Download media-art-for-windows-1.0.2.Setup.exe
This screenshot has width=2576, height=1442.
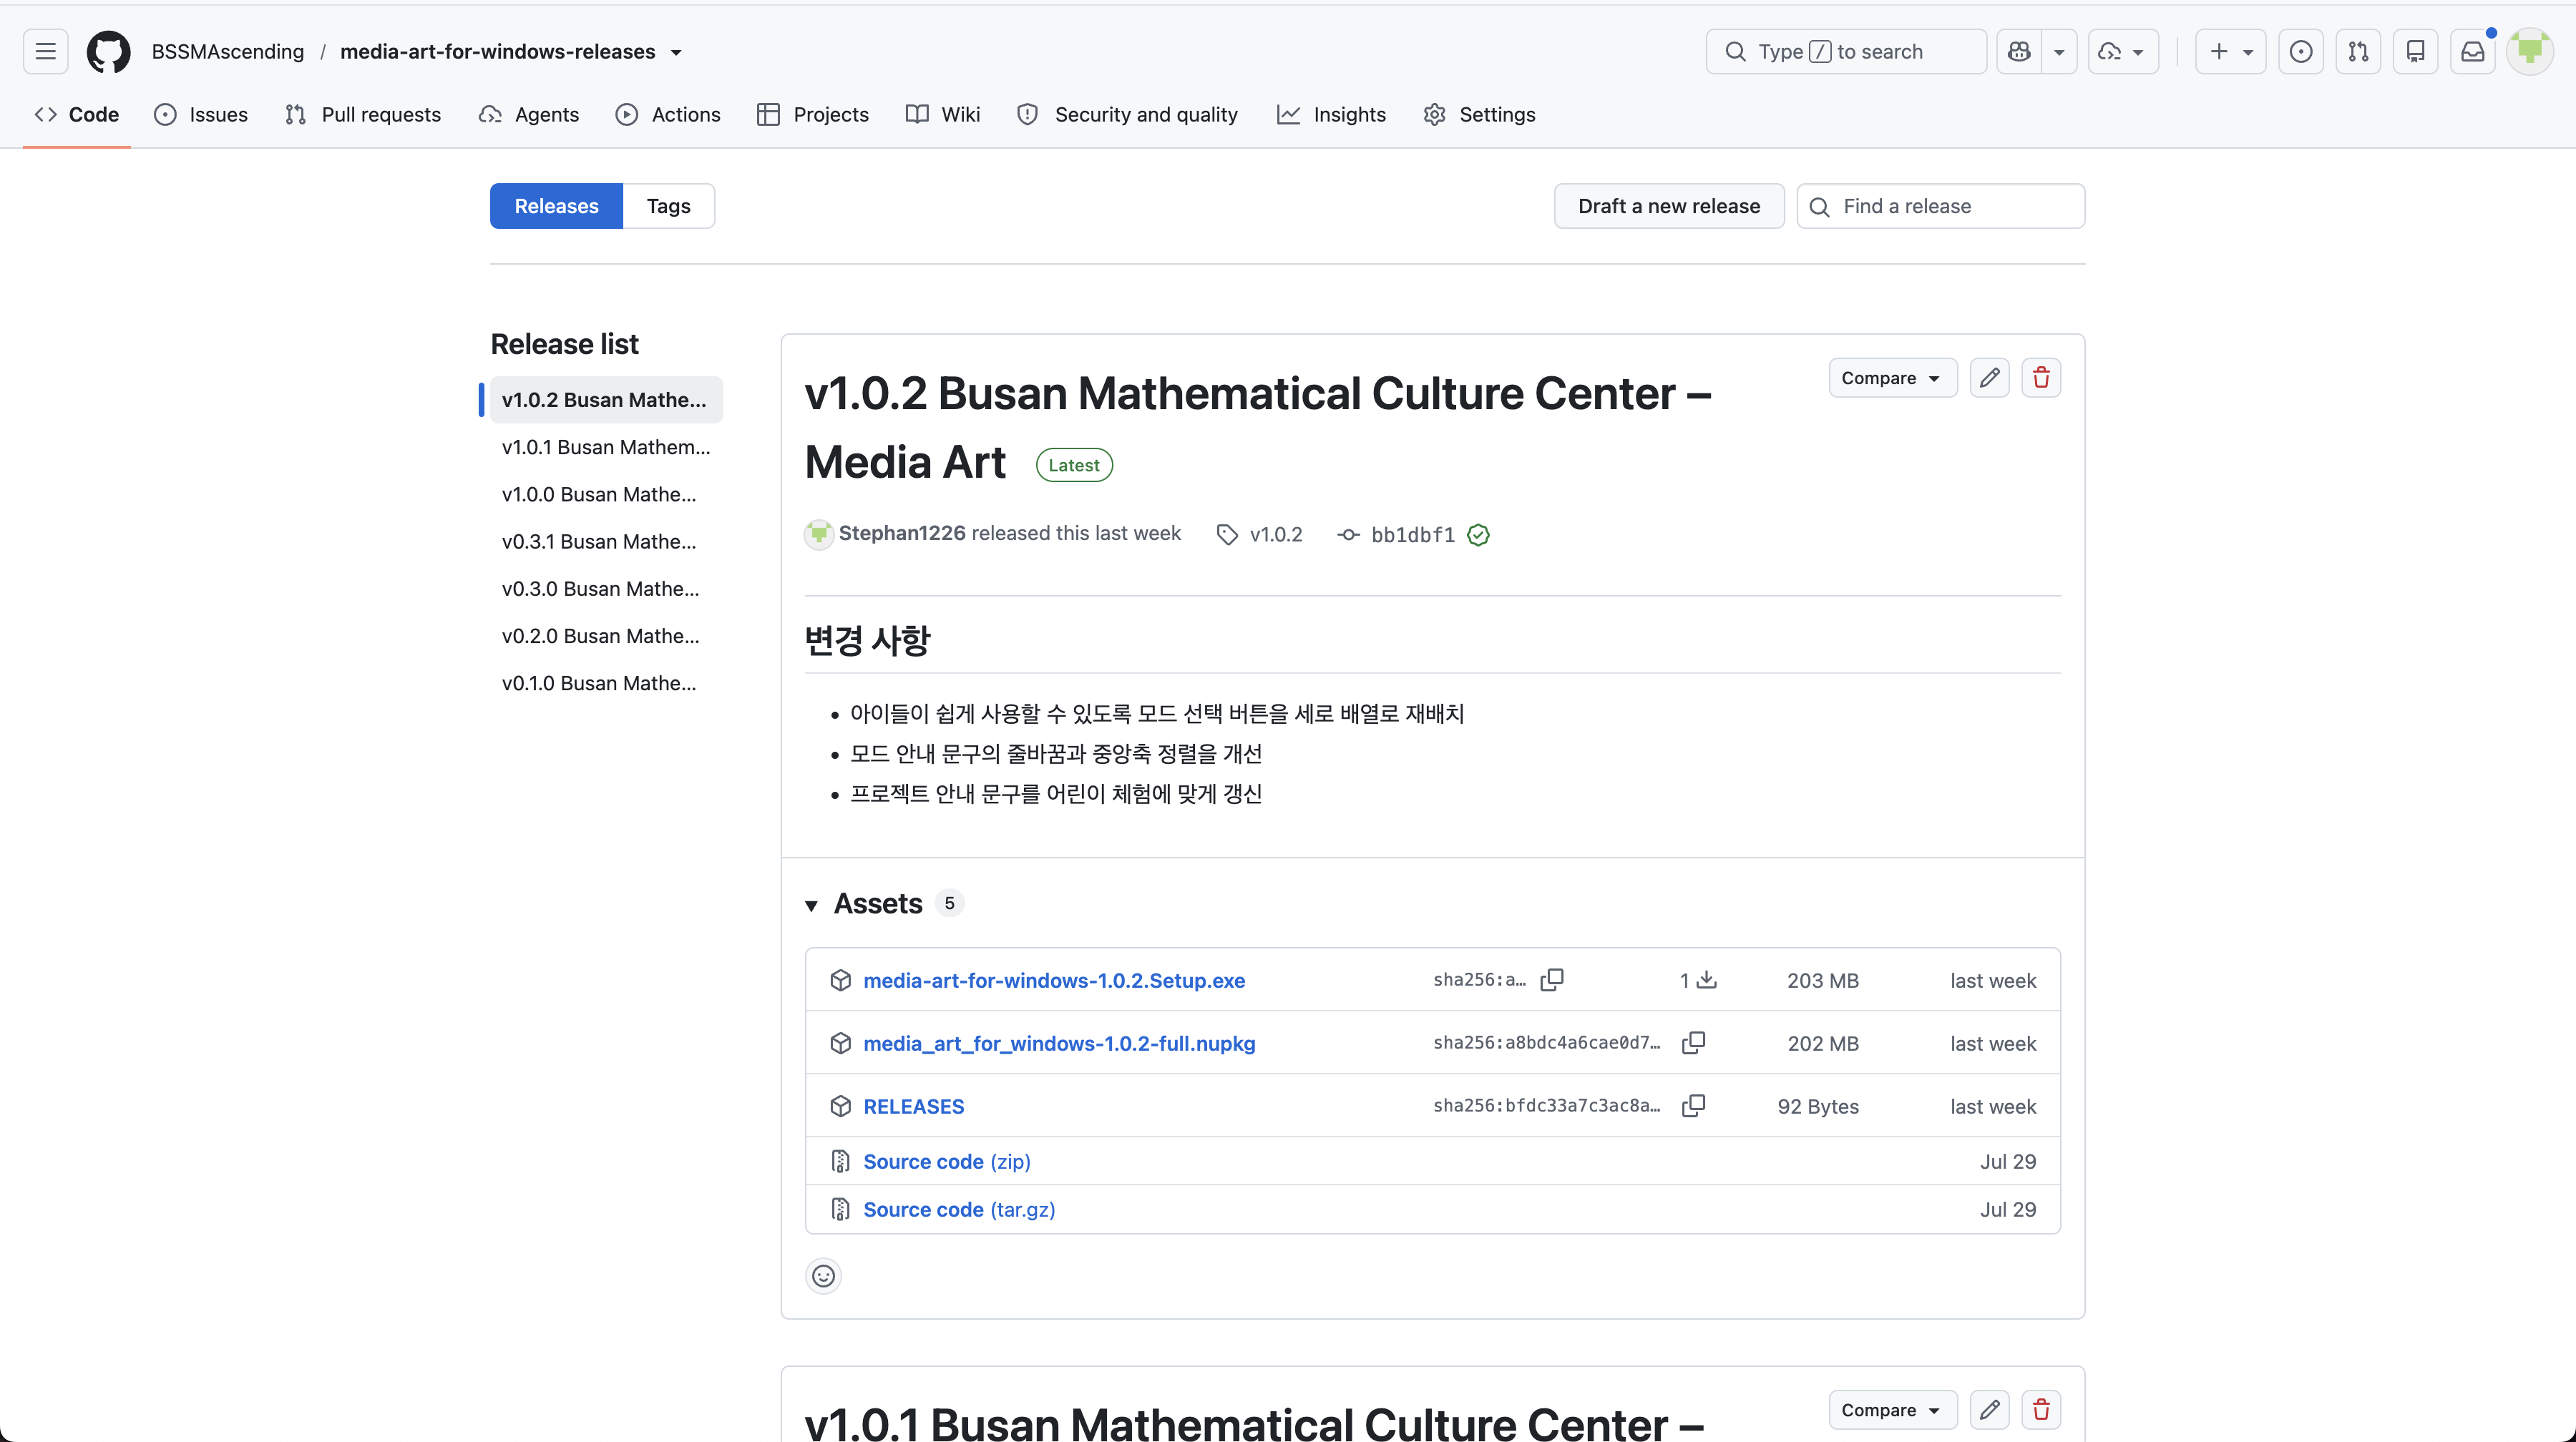(1054, 981)
